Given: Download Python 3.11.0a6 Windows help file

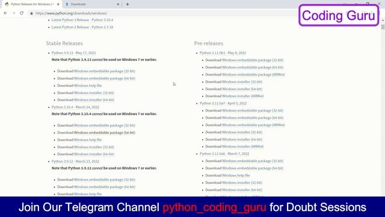Looking at the screenshot, I should click(x=236, y=175).
